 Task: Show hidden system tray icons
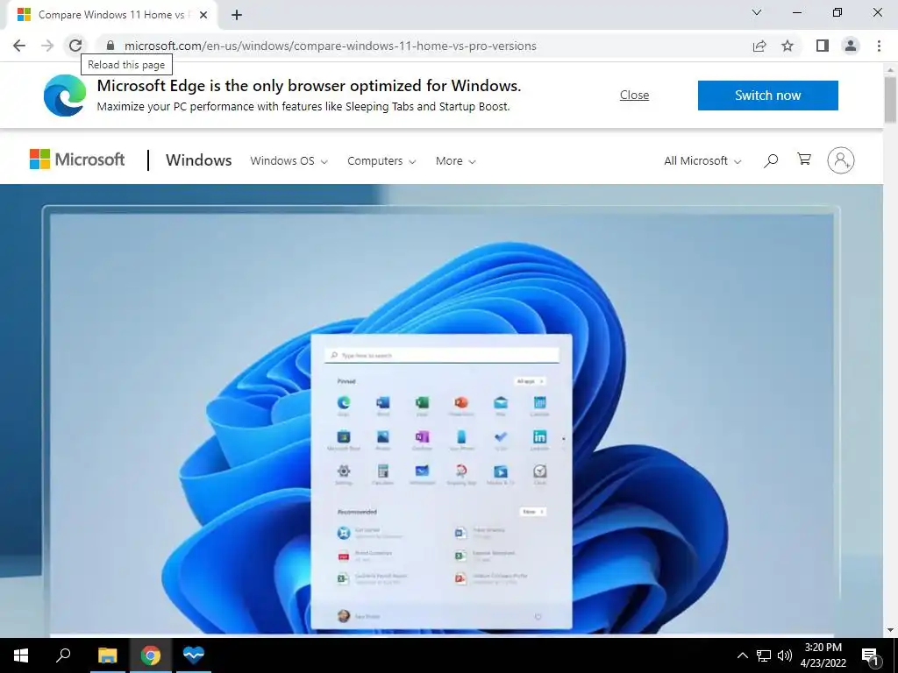coord(742,655)
